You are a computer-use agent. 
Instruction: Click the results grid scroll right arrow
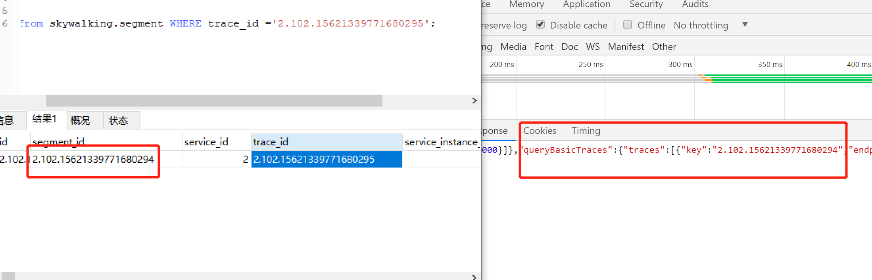pyautogui.click(x=474, y=277)
